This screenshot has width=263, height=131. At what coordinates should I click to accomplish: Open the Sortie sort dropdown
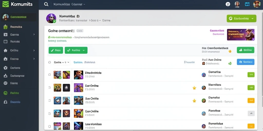[x=62, y=62]
